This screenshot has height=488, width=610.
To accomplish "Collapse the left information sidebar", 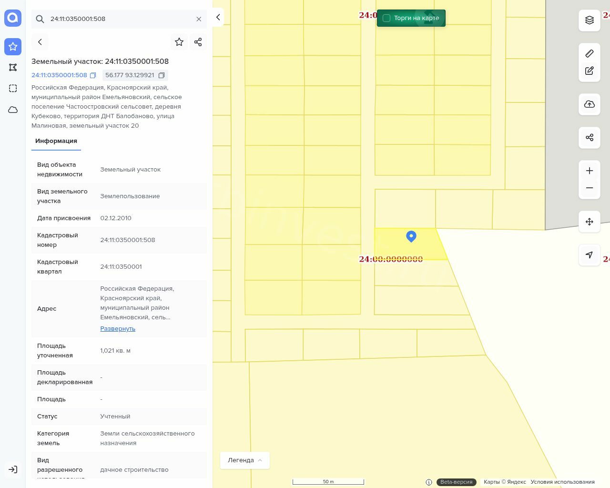I will tap(218, 17).
